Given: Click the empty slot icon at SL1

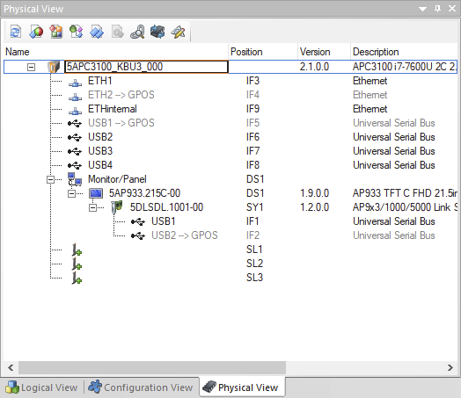Looking at the screenshot, I should [x=77, y=250].
